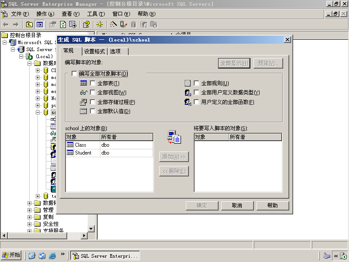
Task: Click the table icon beside Student row
Action: point(70,152)
